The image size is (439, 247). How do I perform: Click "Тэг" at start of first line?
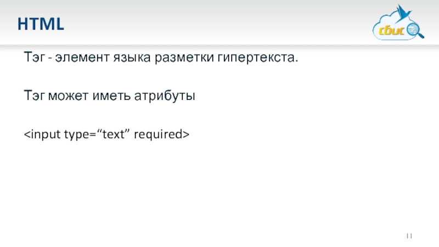(x=34, y=57)
